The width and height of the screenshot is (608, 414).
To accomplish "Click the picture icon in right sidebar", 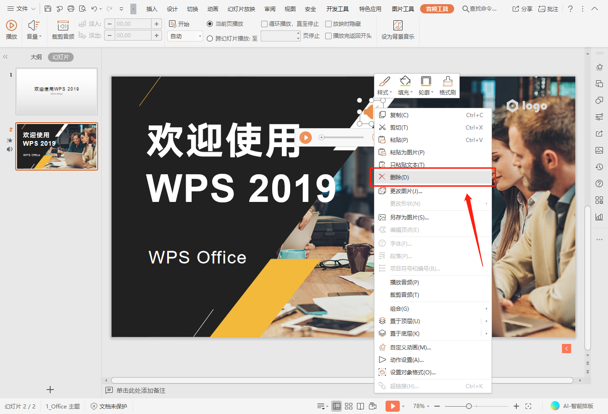I will pyautogui.click(x=599, y=150).
